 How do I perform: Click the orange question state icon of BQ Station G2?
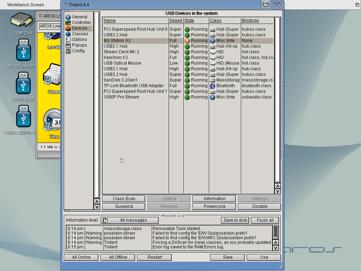point(187,41)
